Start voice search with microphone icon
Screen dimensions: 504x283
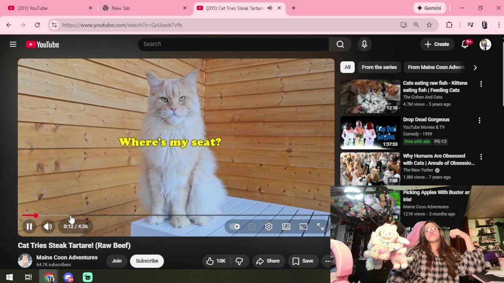click(x=364, y=44)
